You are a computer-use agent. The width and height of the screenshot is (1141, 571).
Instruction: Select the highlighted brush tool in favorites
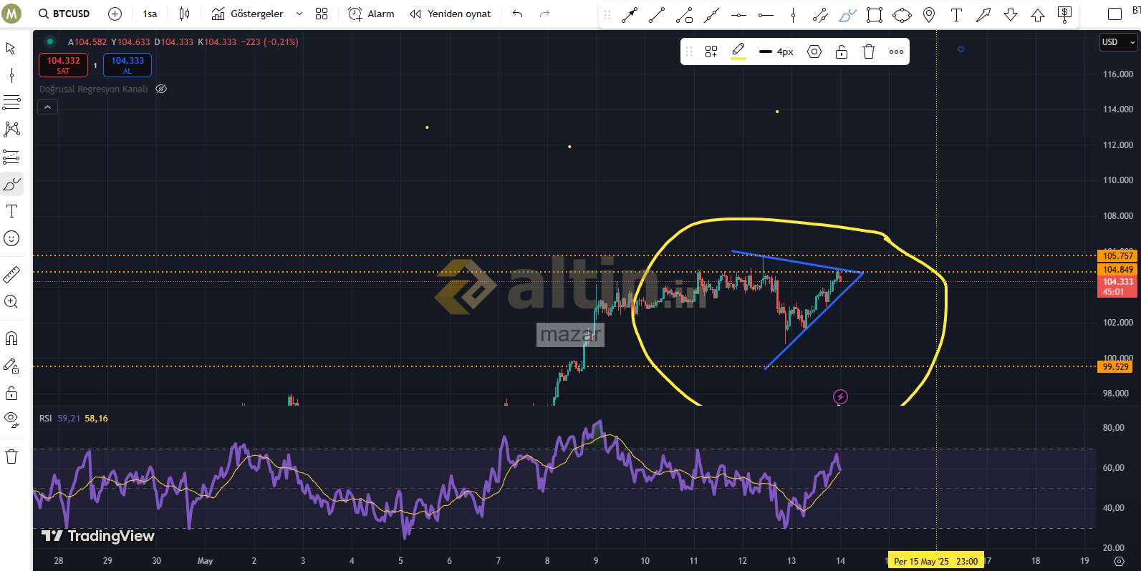point(847,15)
